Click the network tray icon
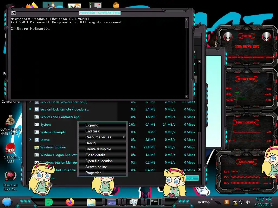This screenshot has height=208, width=278. click(x=241, y=202)
